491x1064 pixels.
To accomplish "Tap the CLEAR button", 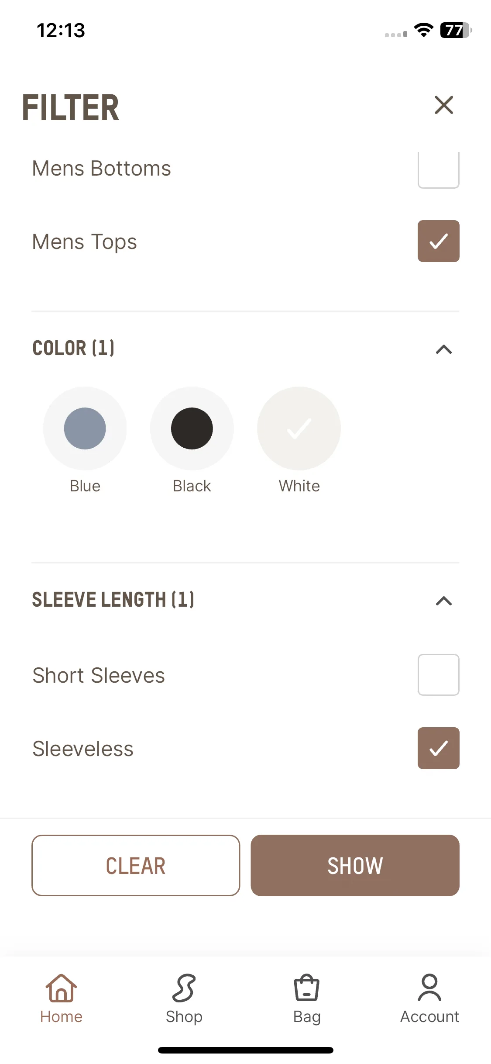I will (x=136, y=865).
